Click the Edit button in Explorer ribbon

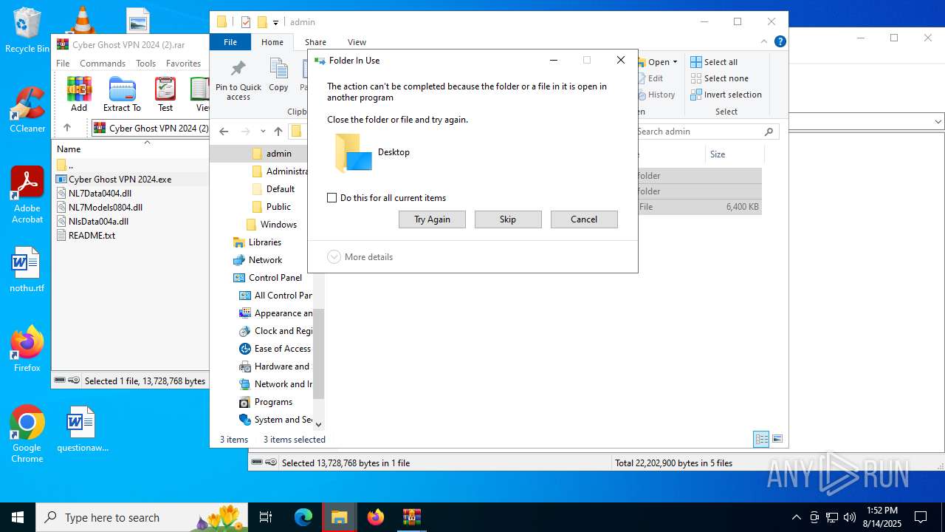click(650, 78)
